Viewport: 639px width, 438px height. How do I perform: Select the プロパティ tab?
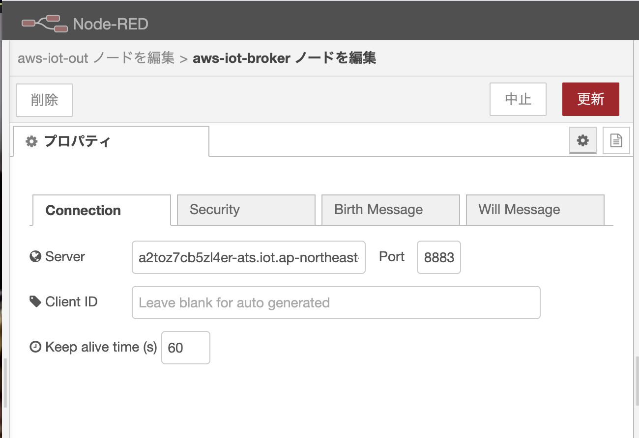111,141
